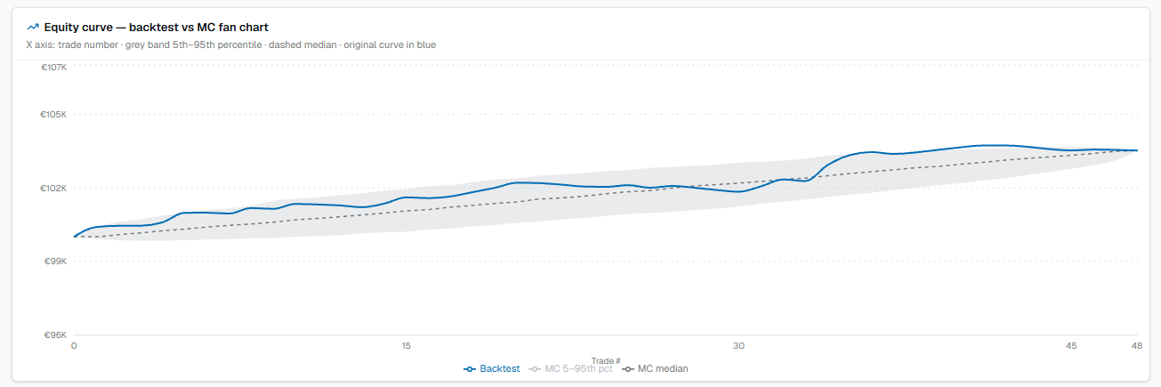Enable the MC 5–95th pct legend label
Viewport: 1161px width, 387px height.
point(578,368)
